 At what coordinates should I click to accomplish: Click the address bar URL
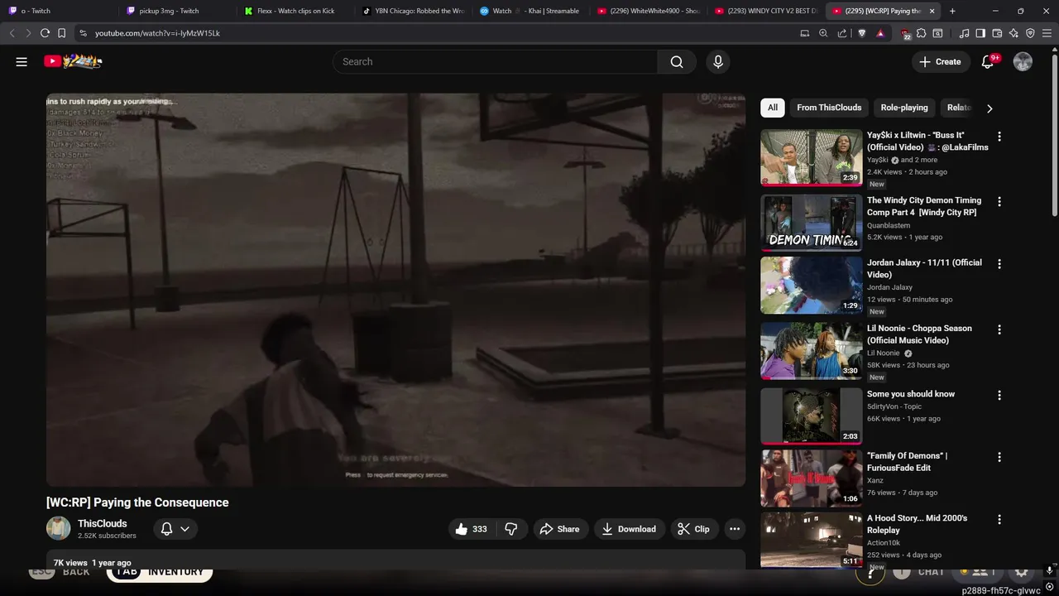point(157,33)
